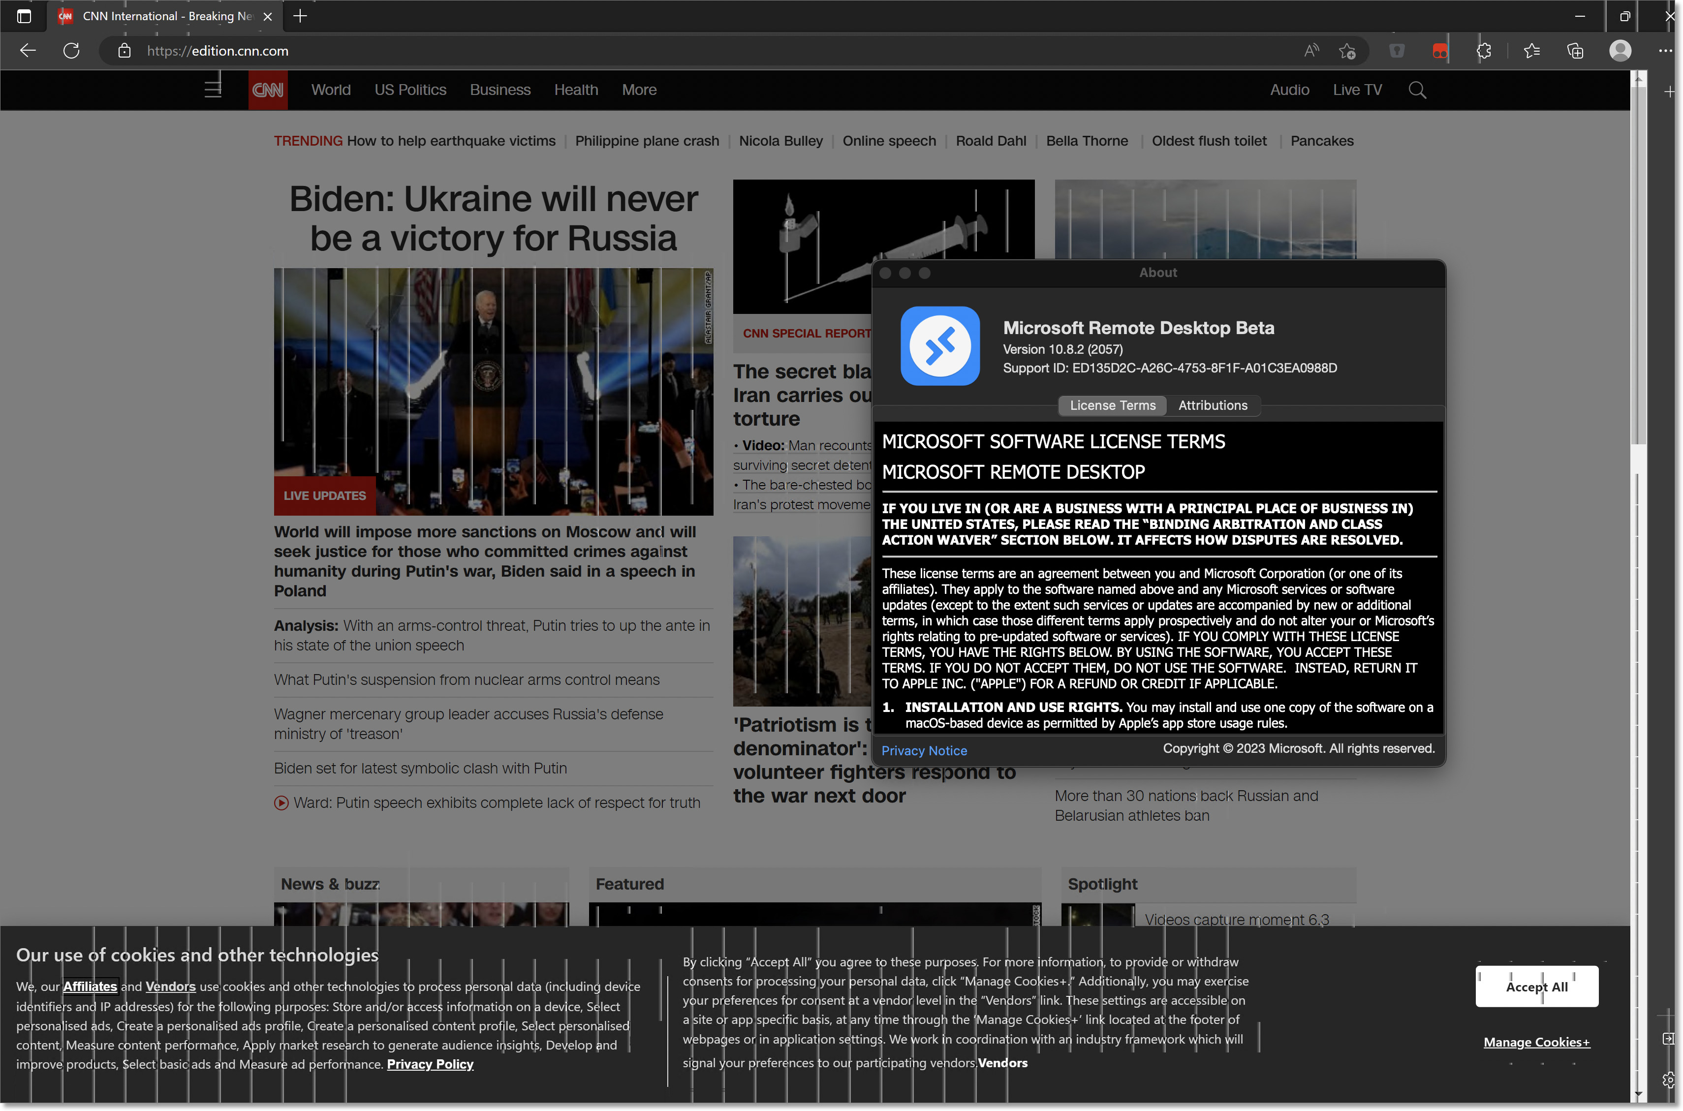Expand the More menu
Viewport: 1683px width, 1111px height.
[638, 90]
